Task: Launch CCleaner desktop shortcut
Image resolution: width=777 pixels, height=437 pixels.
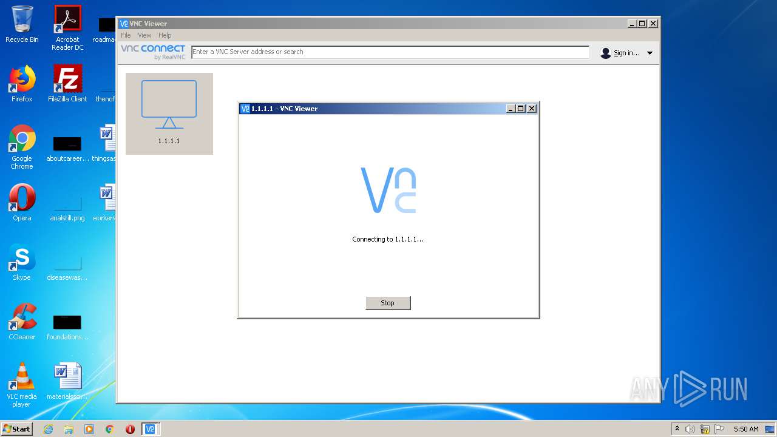Action: [22, 322]
